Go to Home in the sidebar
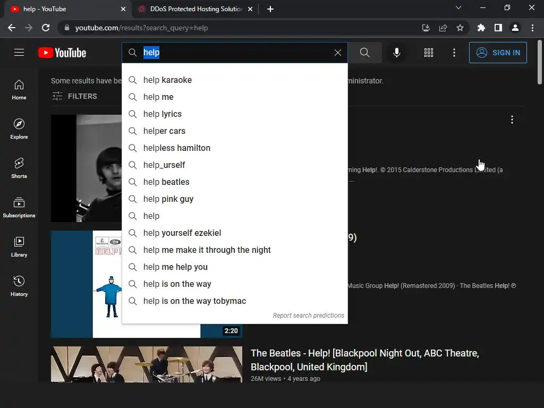Screen dimensions: 544x408 pyautogui.click(x=19, y=90)
